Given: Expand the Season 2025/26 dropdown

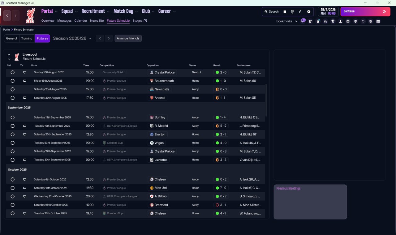Looking at the screenshot, I should (72, 38).
